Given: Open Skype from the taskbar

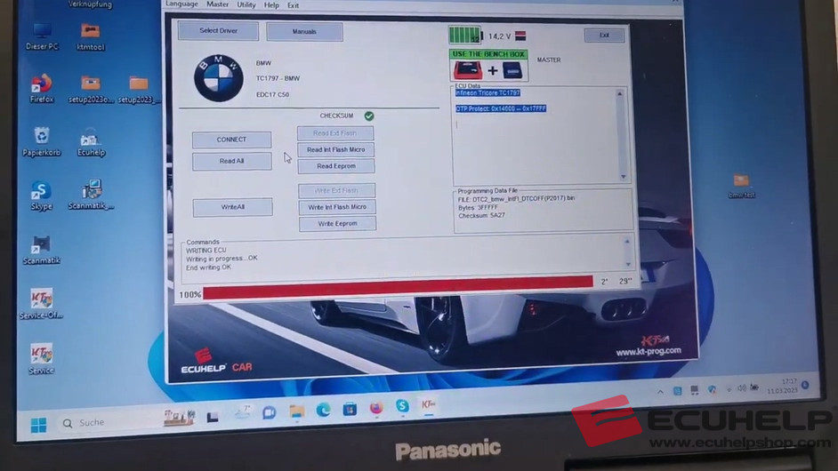Looking at the screenshot, I should [x=402, y=406].
